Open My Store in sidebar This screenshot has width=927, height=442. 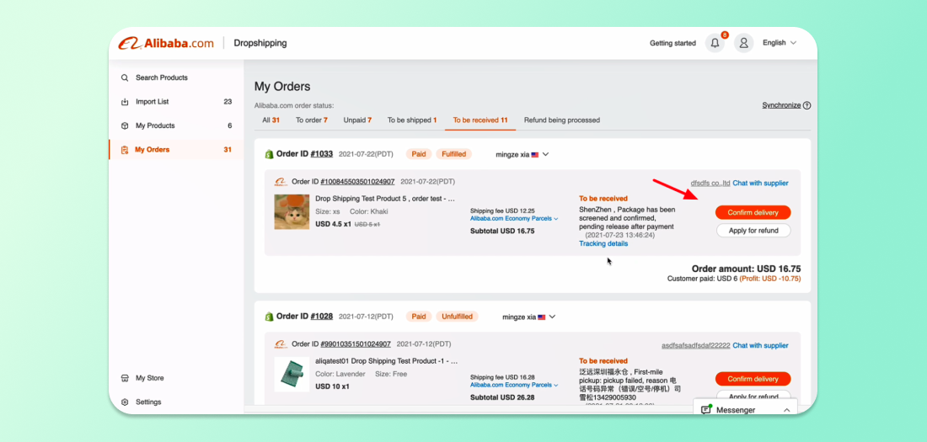point(175,378)
